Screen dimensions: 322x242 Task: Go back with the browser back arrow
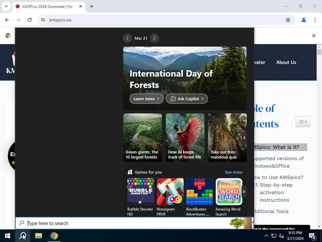(7, 20)
